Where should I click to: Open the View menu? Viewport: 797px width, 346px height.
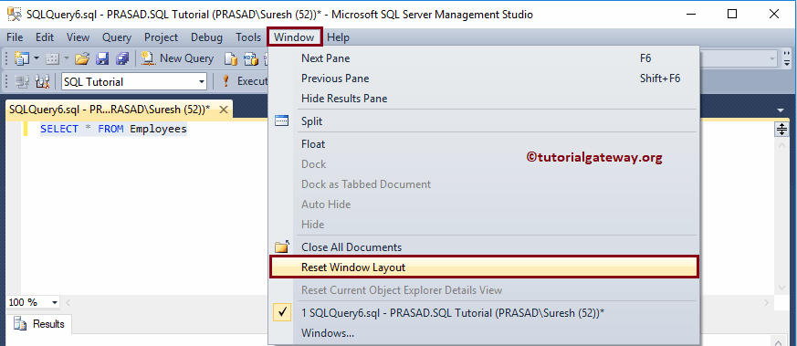click(x=78, y=37)
